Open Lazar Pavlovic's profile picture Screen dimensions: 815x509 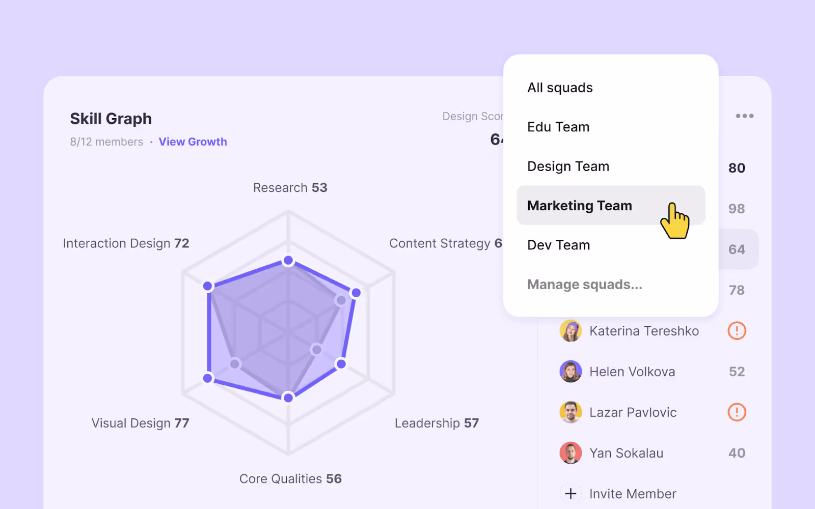[570, 412]
